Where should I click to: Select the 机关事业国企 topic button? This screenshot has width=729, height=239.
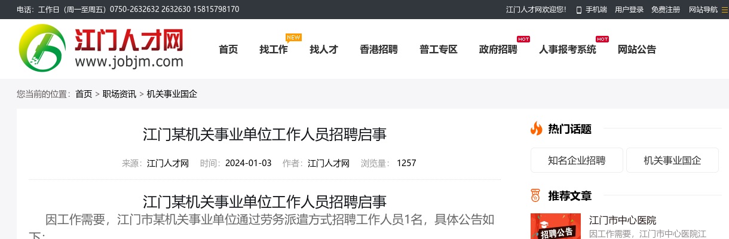coord(672,160)
